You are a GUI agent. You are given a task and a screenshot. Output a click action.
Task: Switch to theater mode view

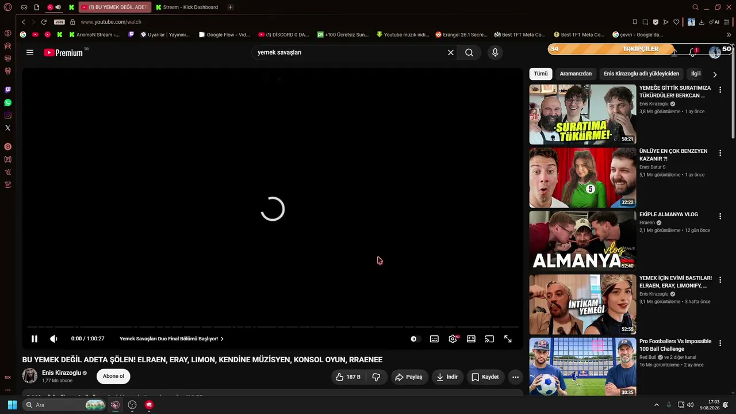[471, 339]
